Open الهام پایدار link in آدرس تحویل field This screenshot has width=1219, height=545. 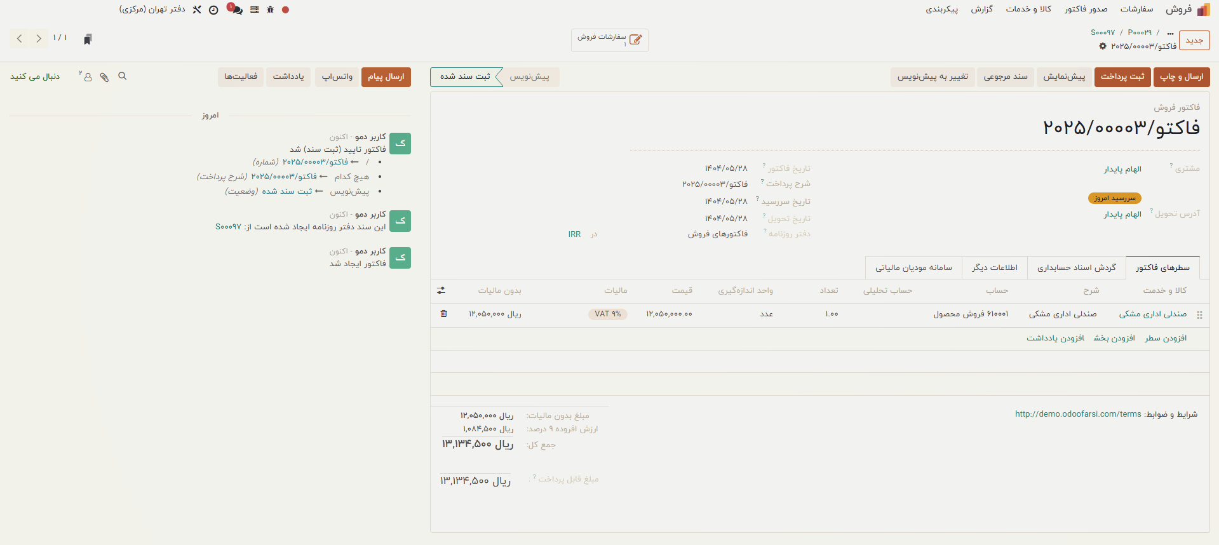1122,215
